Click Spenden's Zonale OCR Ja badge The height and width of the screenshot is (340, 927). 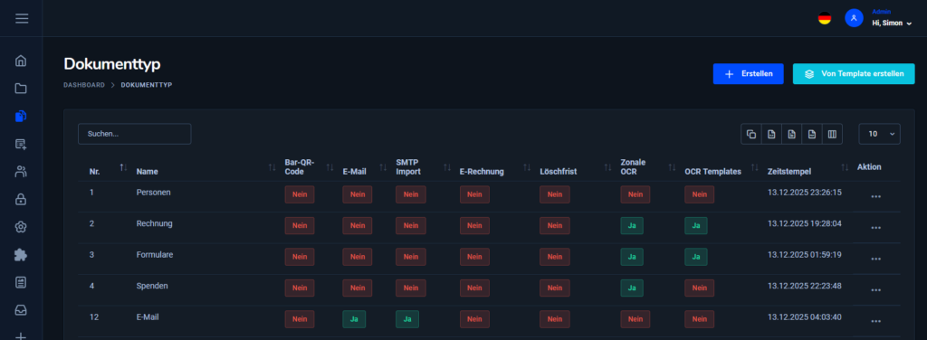[x=632, y=288]
